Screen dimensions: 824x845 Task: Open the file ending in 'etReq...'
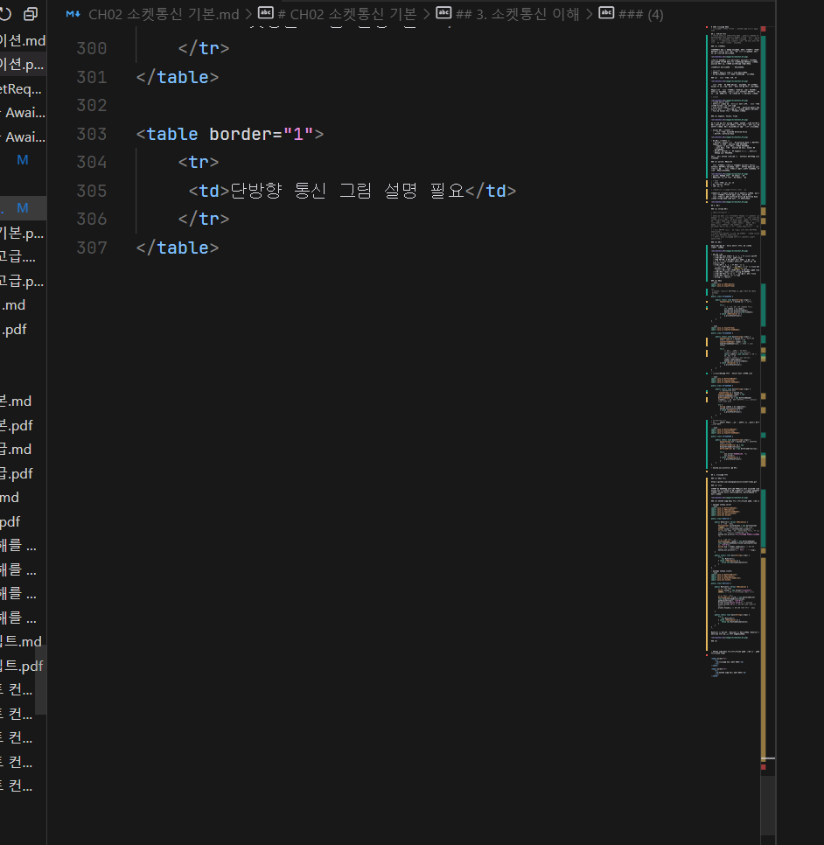[x=23, y=88]
